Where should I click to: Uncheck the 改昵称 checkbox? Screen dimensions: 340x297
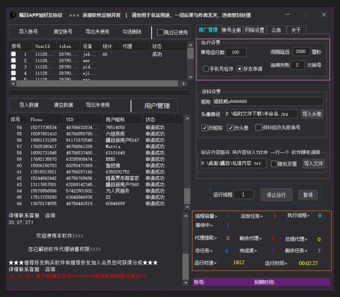click(205, 128)
